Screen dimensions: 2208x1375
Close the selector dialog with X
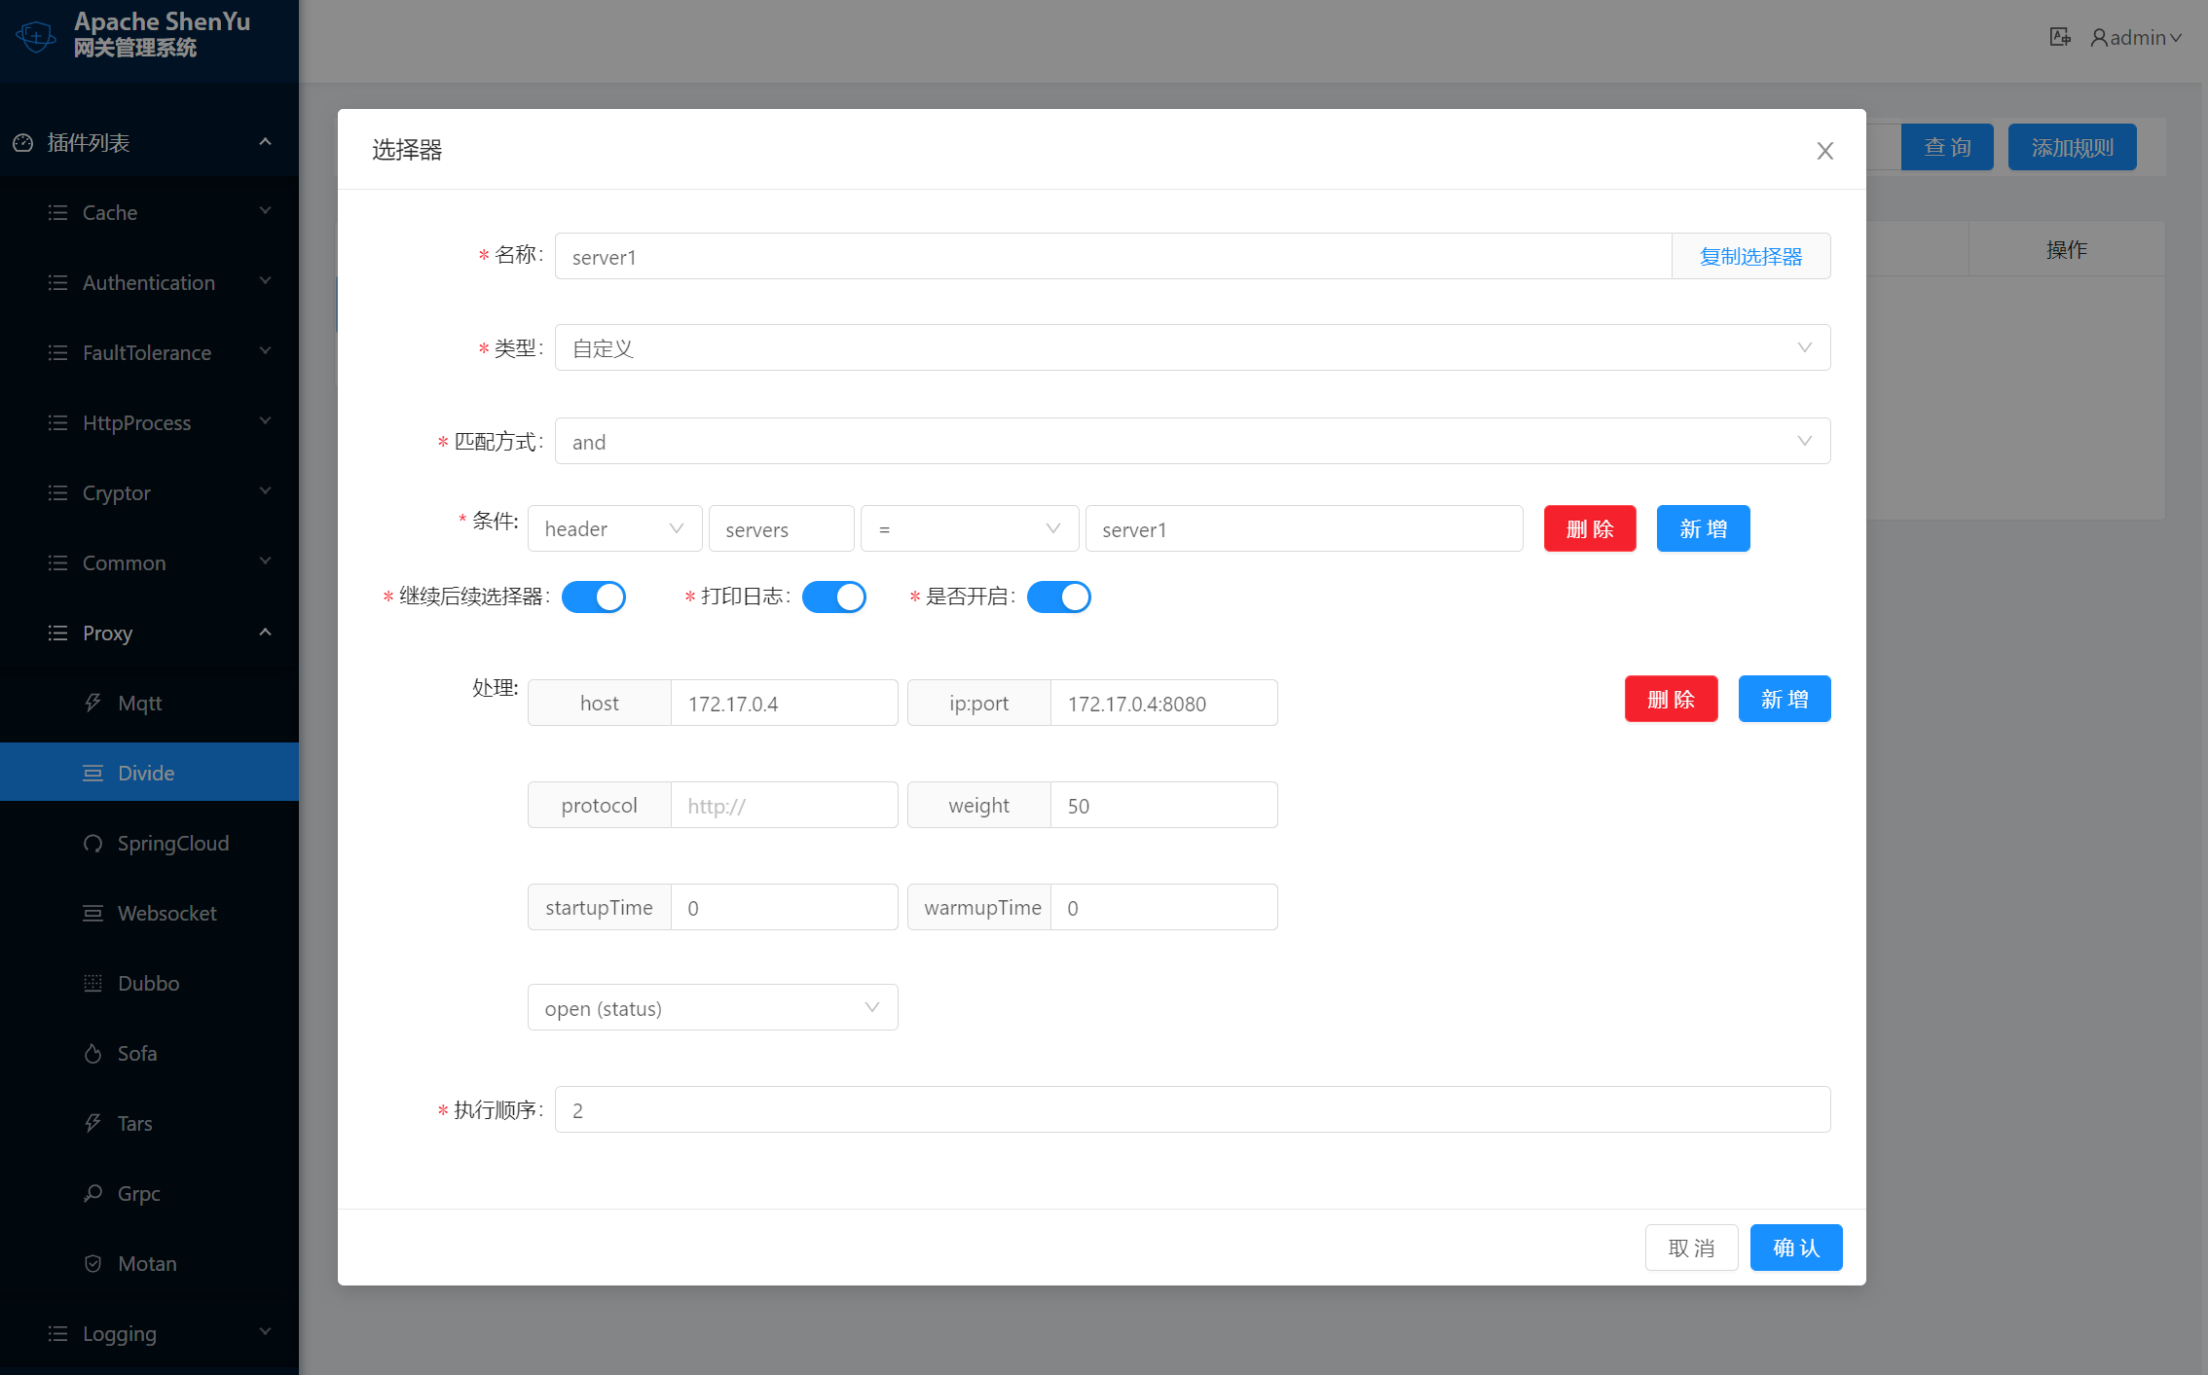(x=1824, y=151)
